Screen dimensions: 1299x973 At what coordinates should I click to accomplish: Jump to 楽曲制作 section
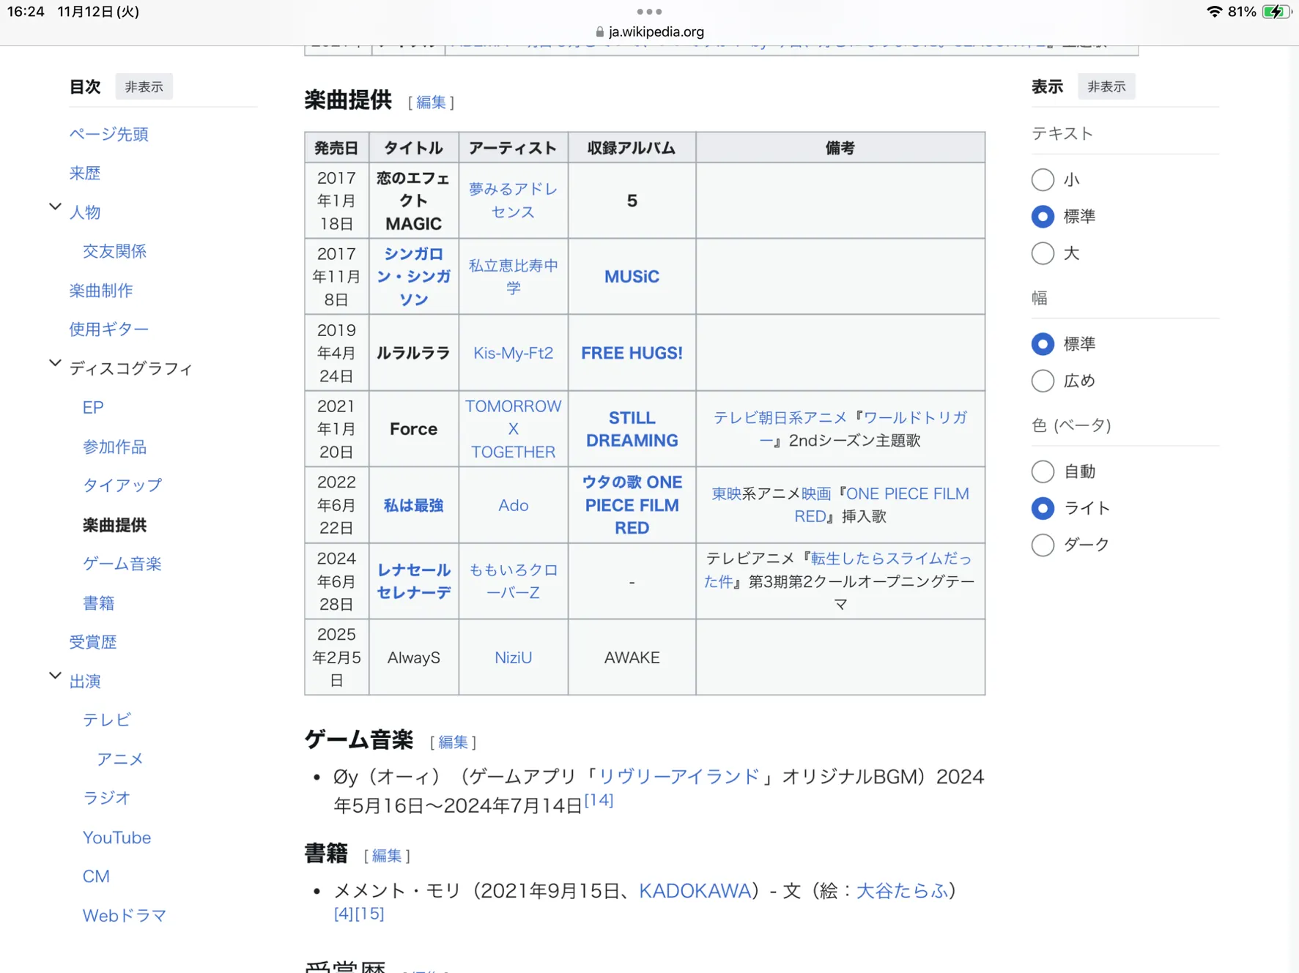(101, 291)
